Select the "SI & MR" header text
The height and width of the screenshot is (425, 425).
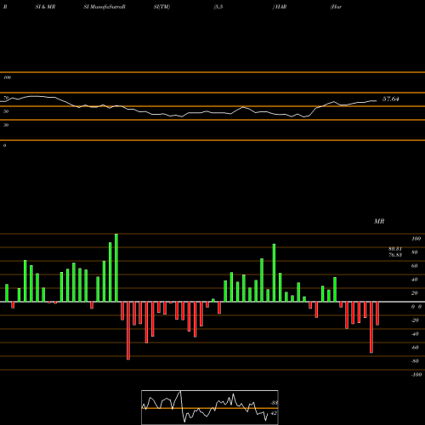pos(45,7)
